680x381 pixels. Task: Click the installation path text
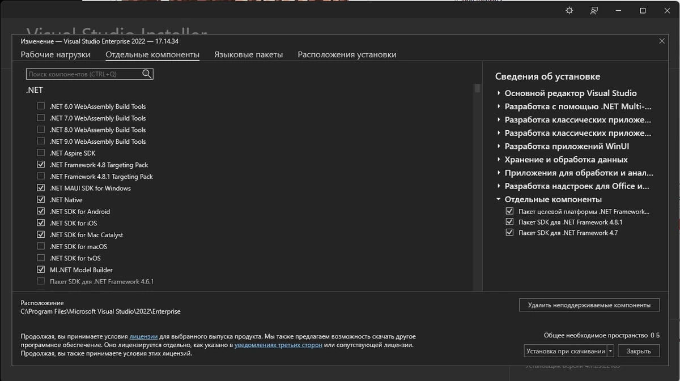(x=100, y=311)
